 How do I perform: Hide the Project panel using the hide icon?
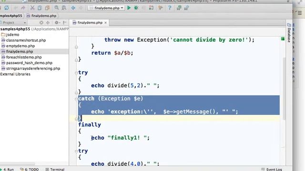tap(65, 23)
